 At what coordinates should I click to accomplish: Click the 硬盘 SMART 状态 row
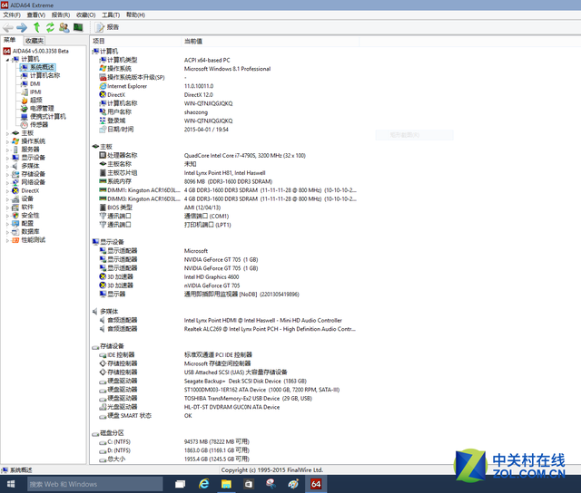coord(224,416)
